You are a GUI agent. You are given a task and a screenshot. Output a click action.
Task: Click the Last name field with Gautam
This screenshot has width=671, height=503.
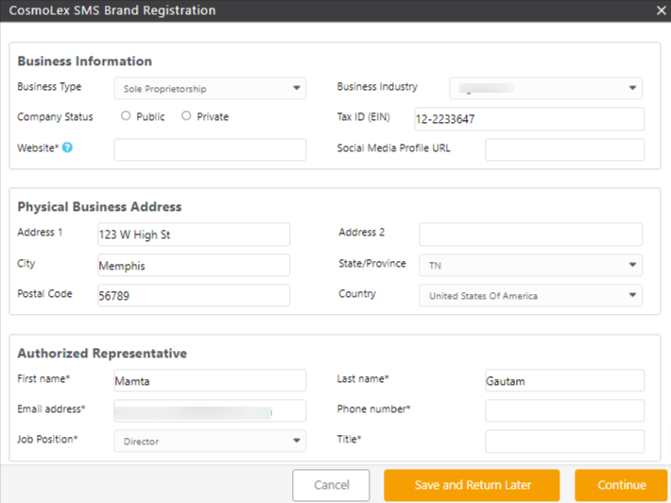tap(565, 381)
